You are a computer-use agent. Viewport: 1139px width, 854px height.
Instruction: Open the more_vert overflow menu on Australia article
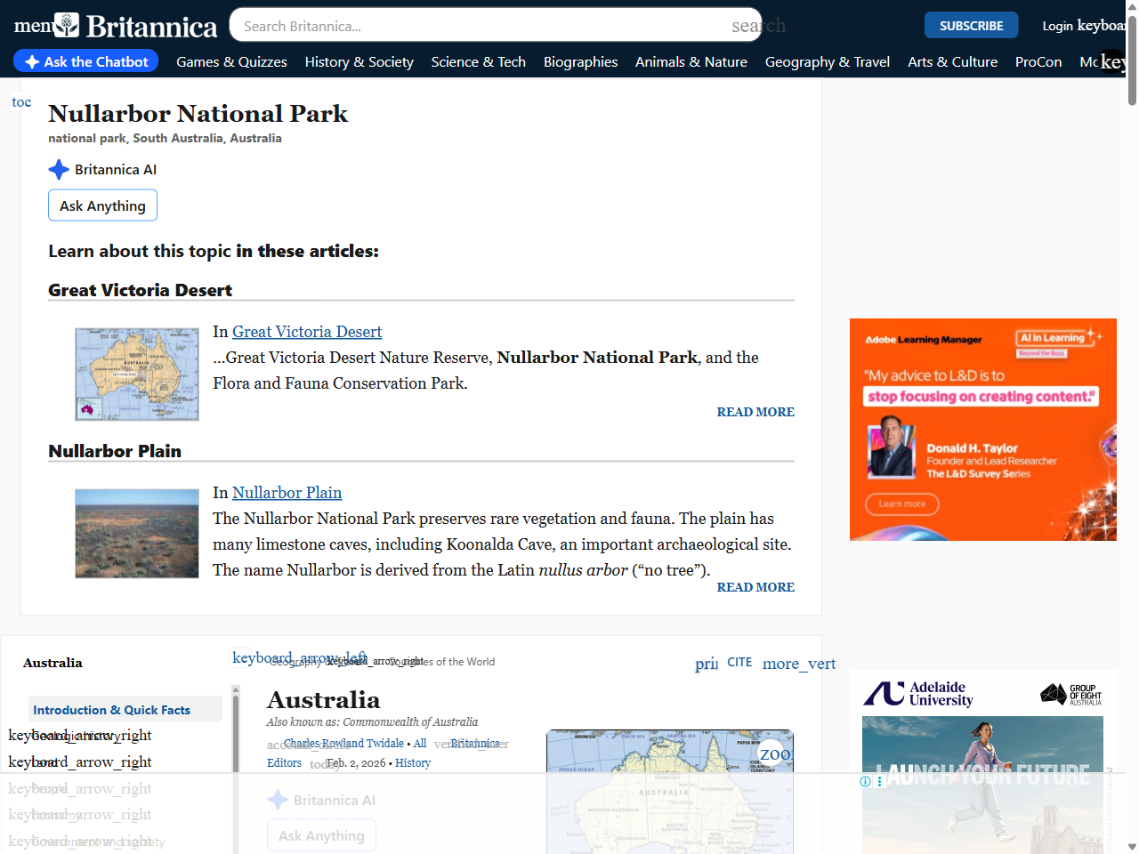pyautogui.click(x=797, y=664)
